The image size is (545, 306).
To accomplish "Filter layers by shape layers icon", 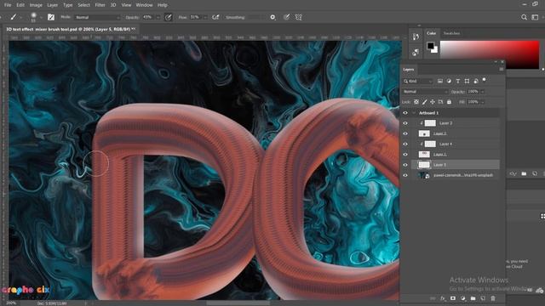I will click(x=467, y=81).
